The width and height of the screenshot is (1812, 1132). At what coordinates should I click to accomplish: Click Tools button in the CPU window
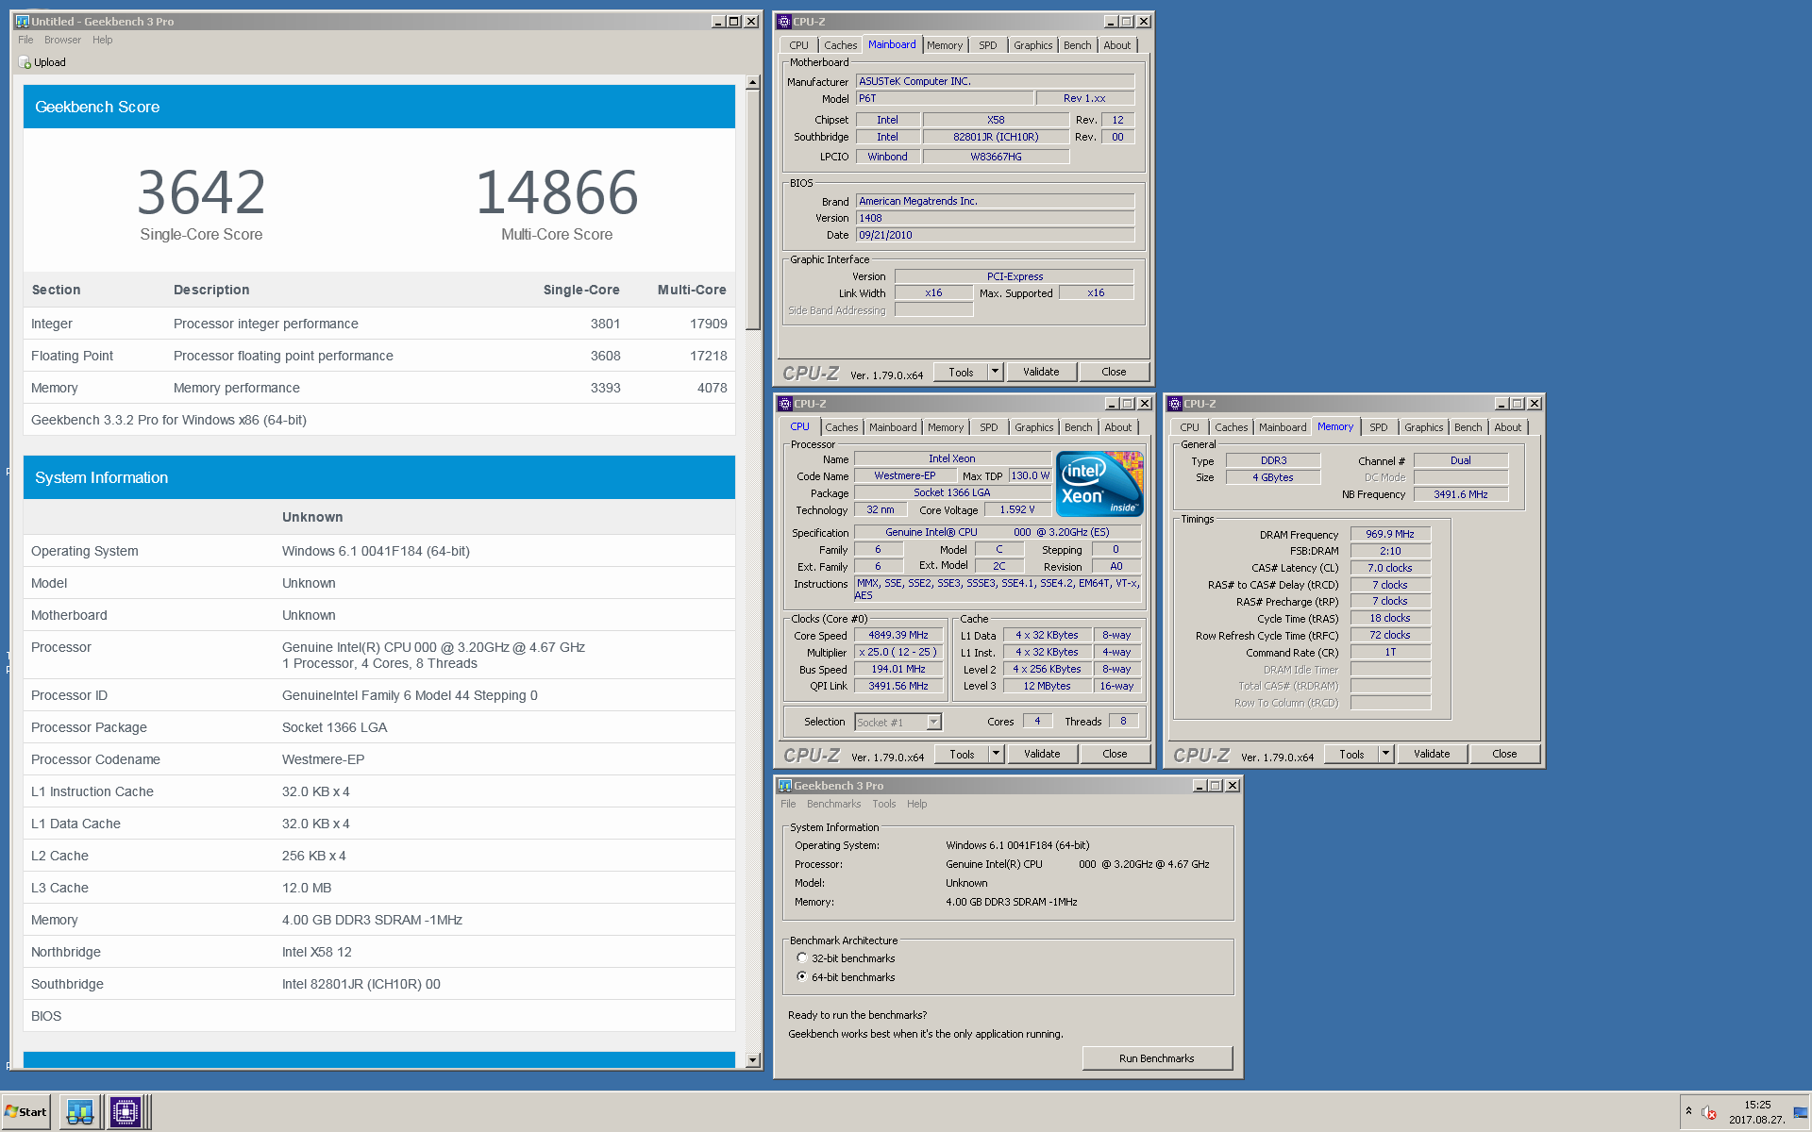[962, 754]
